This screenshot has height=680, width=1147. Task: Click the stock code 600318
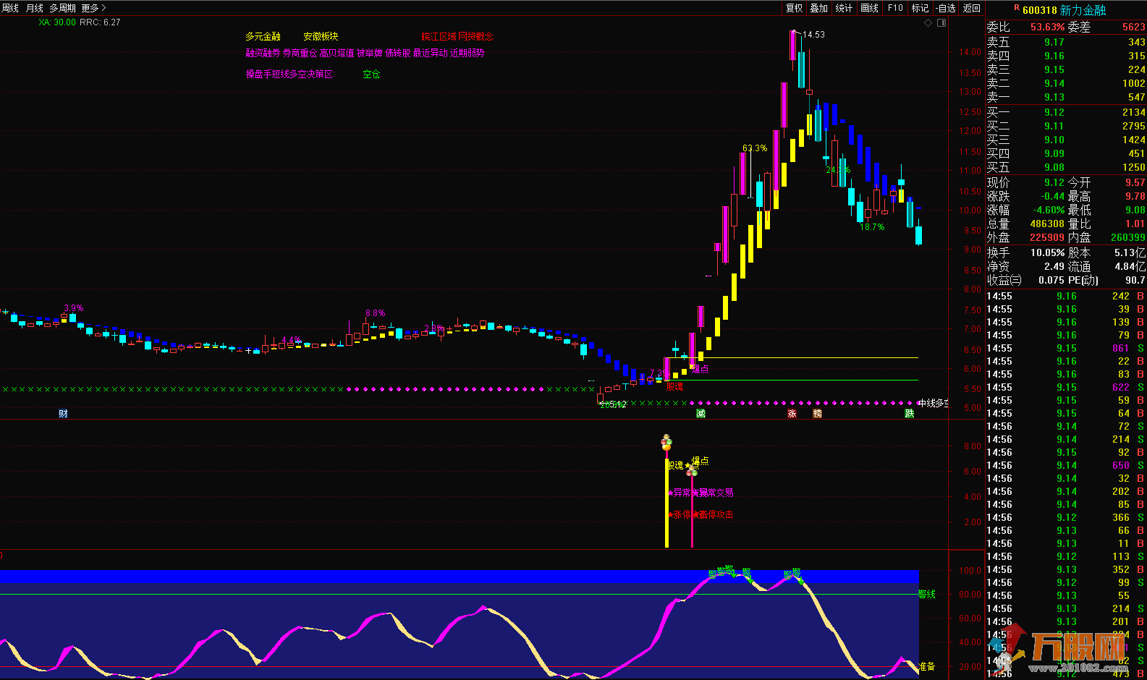(x=1040, y=10)
